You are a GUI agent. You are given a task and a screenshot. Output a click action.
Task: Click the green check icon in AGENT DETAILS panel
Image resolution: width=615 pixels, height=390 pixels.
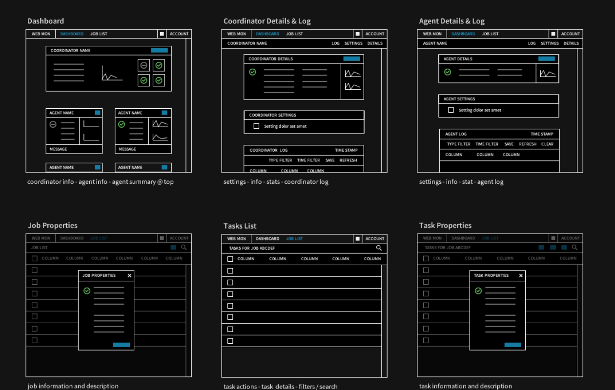tap(448, 72)
